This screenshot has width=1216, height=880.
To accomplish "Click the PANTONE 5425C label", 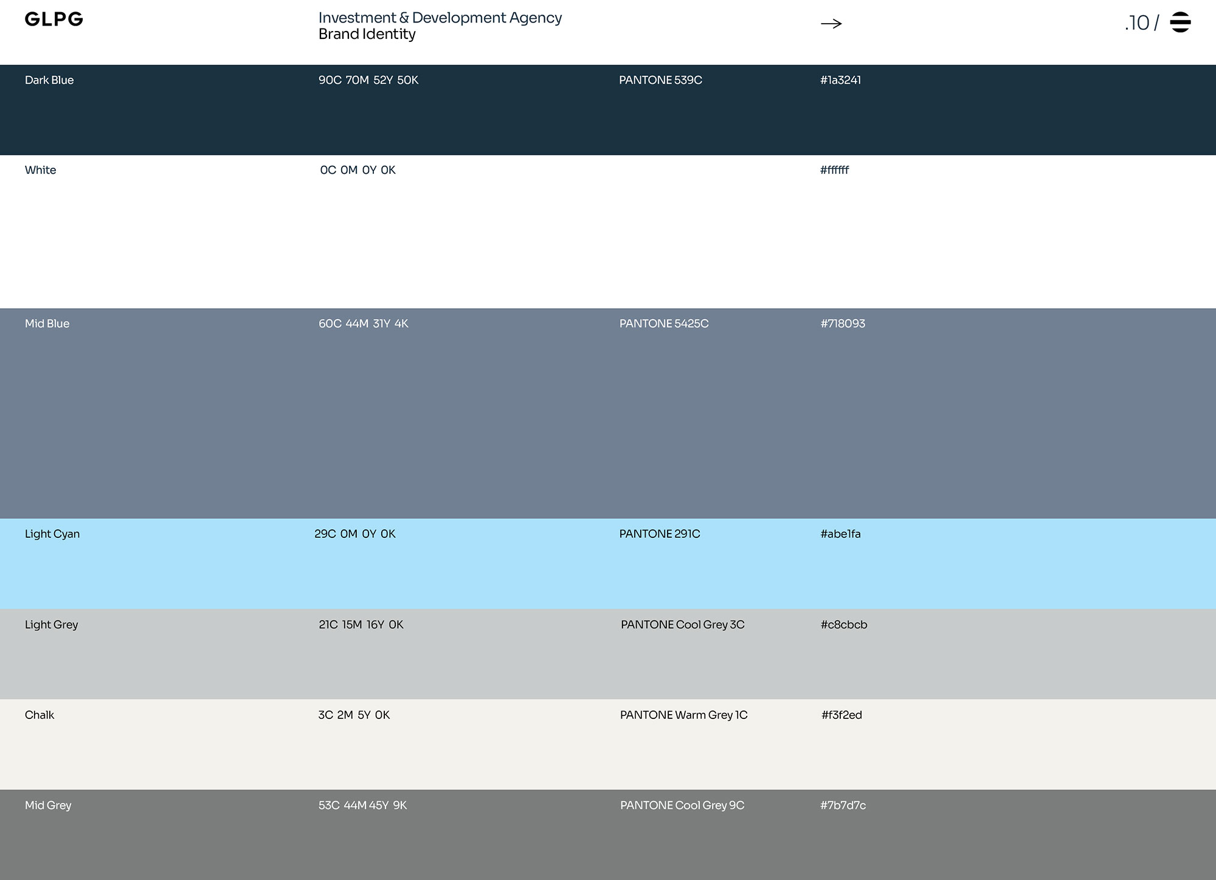I will (x=664, y=324).
